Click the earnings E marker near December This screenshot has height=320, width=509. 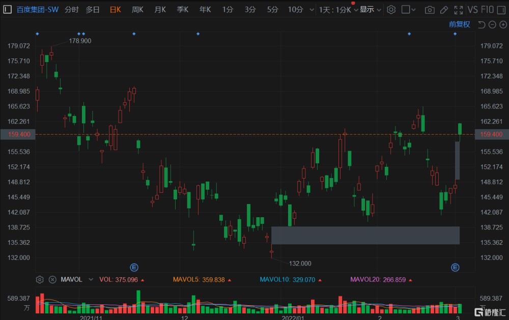[134, 268]
